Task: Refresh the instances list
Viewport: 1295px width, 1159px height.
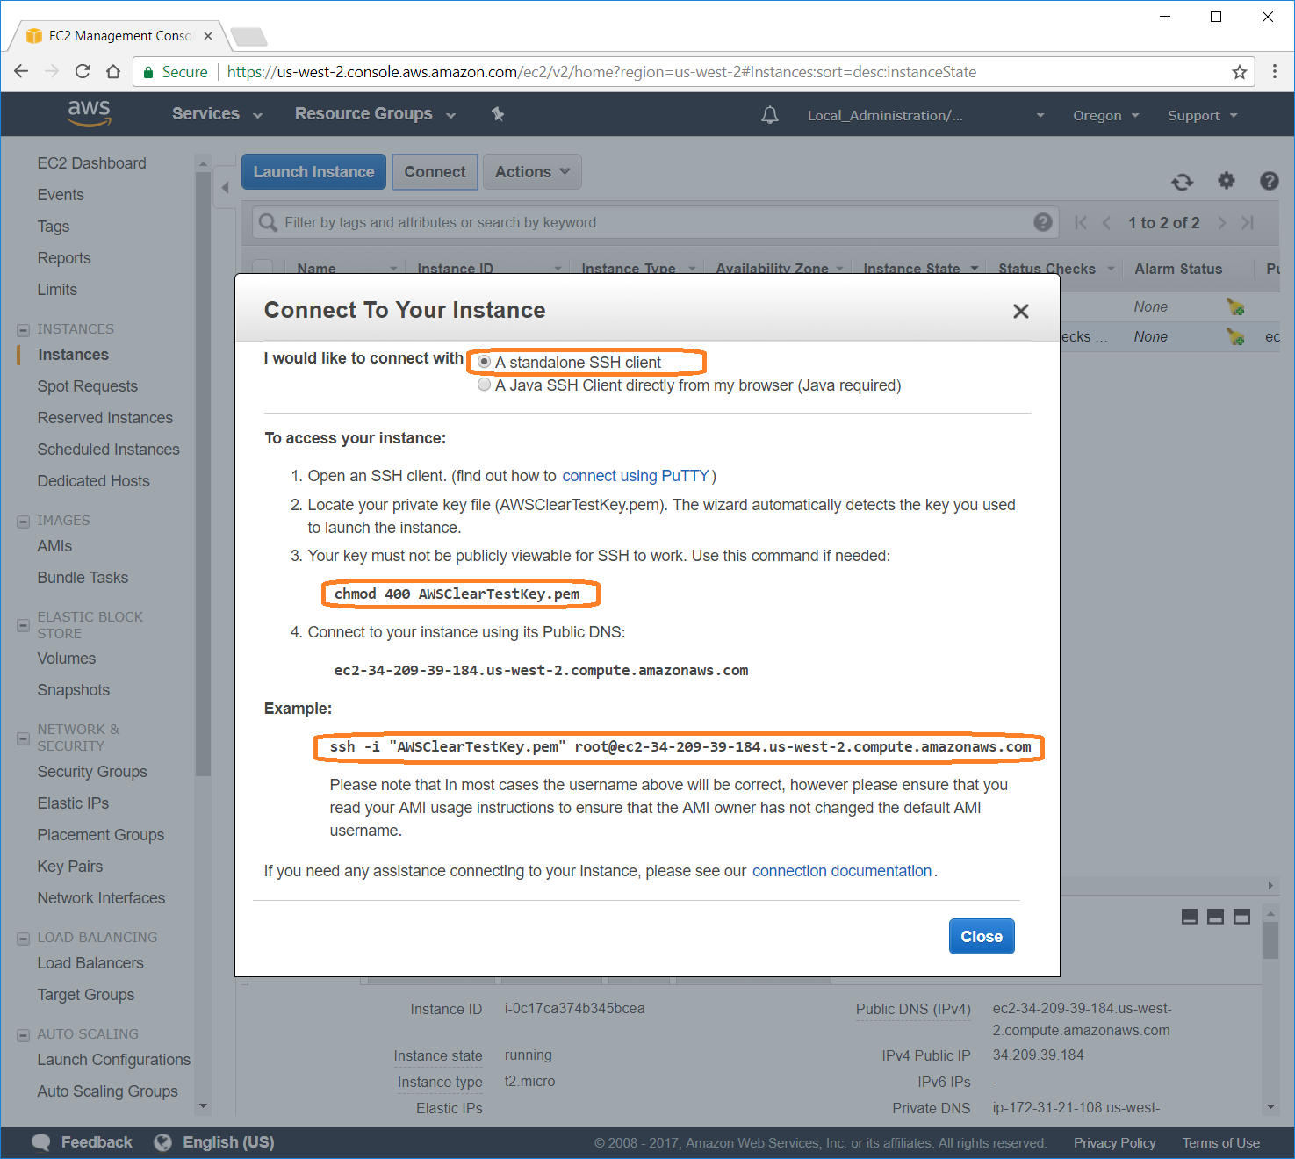Action: [1182, 181]
